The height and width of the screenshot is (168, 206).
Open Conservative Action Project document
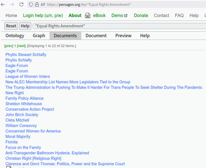pos(30,109)
